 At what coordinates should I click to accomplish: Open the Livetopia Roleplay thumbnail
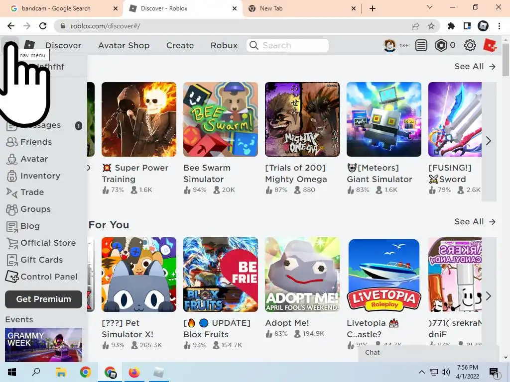384,275
